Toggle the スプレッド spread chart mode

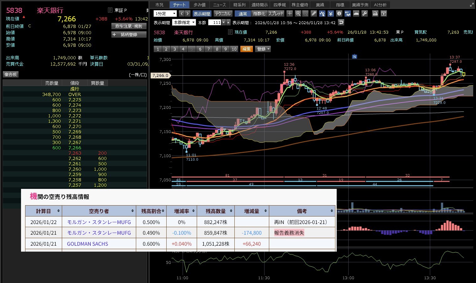click(276, 13)
